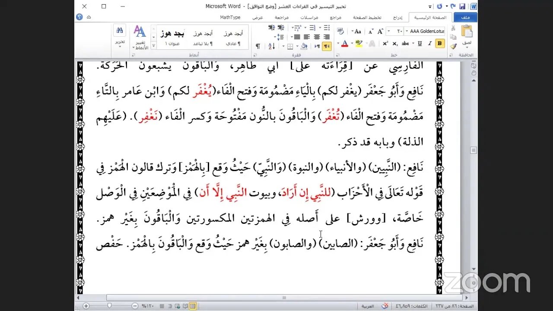The image size is (553, 311).
Task: Switch to the Insert tab
Action: point(397,17)
